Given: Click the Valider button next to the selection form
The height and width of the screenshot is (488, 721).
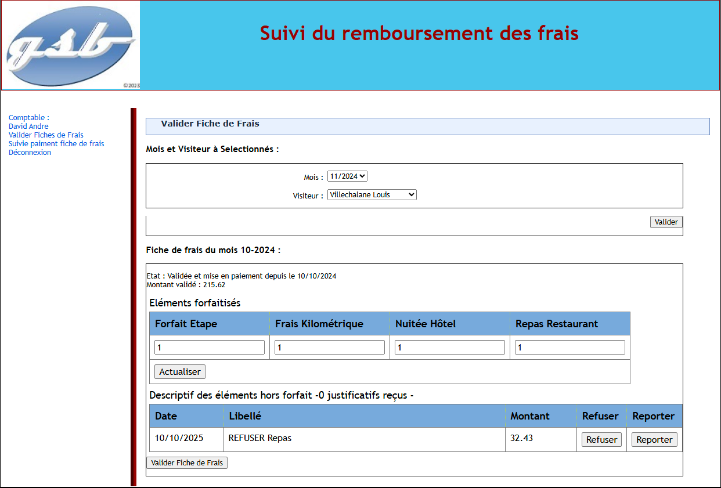Looking at the screenshot, I should [x=666, y=222].
